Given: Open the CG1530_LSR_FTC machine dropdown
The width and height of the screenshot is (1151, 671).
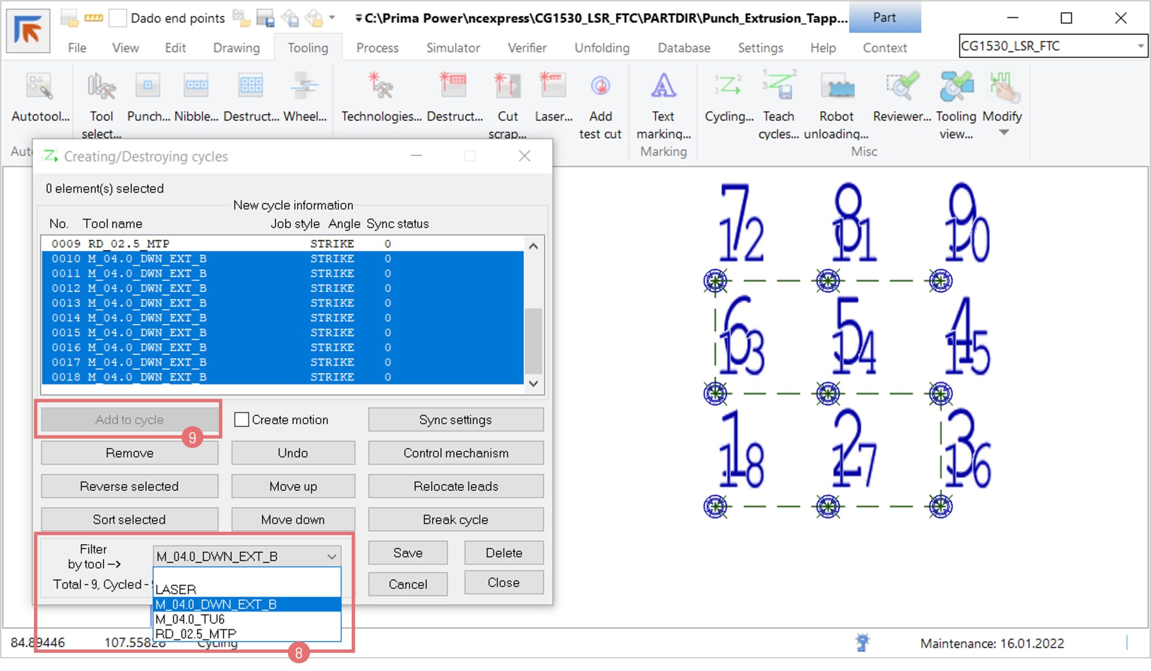Looking at the screenshot, I should (1140, 46).
